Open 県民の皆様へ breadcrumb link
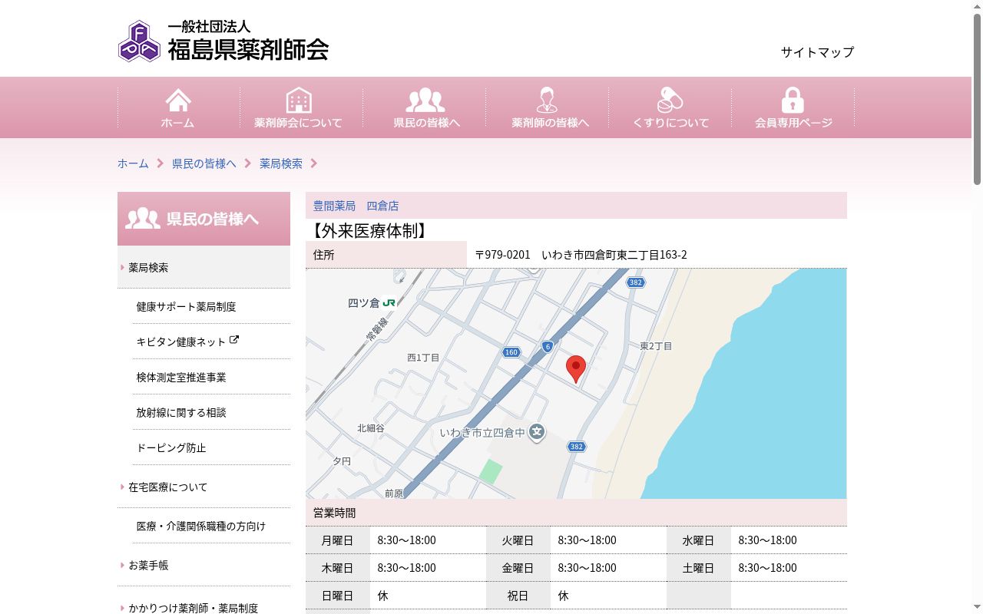 click(x=204, y=163)
